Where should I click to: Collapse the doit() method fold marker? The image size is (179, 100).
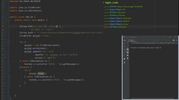tap(9, 20)
